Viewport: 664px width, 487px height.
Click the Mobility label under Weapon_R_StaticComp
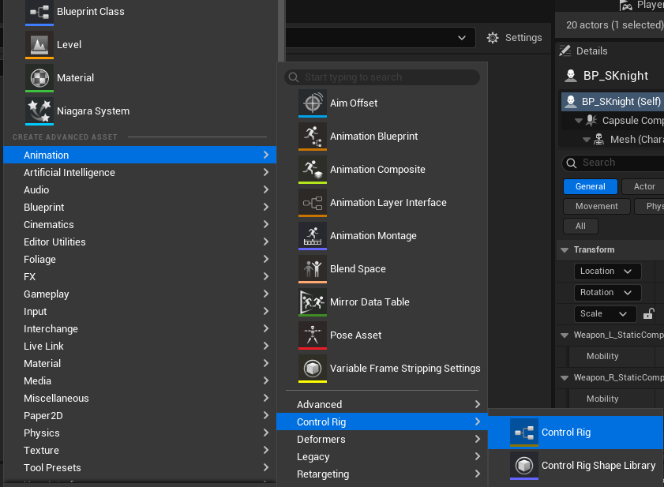pos(602,399)
